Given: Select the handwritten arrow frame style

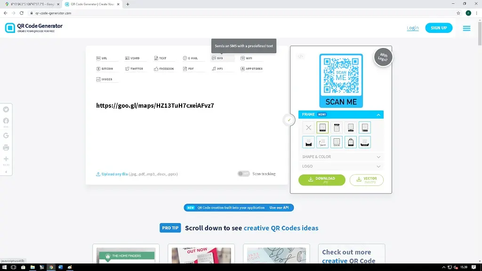Looking at the screenshot, I should pyautogui.click(x=322, y=142).
